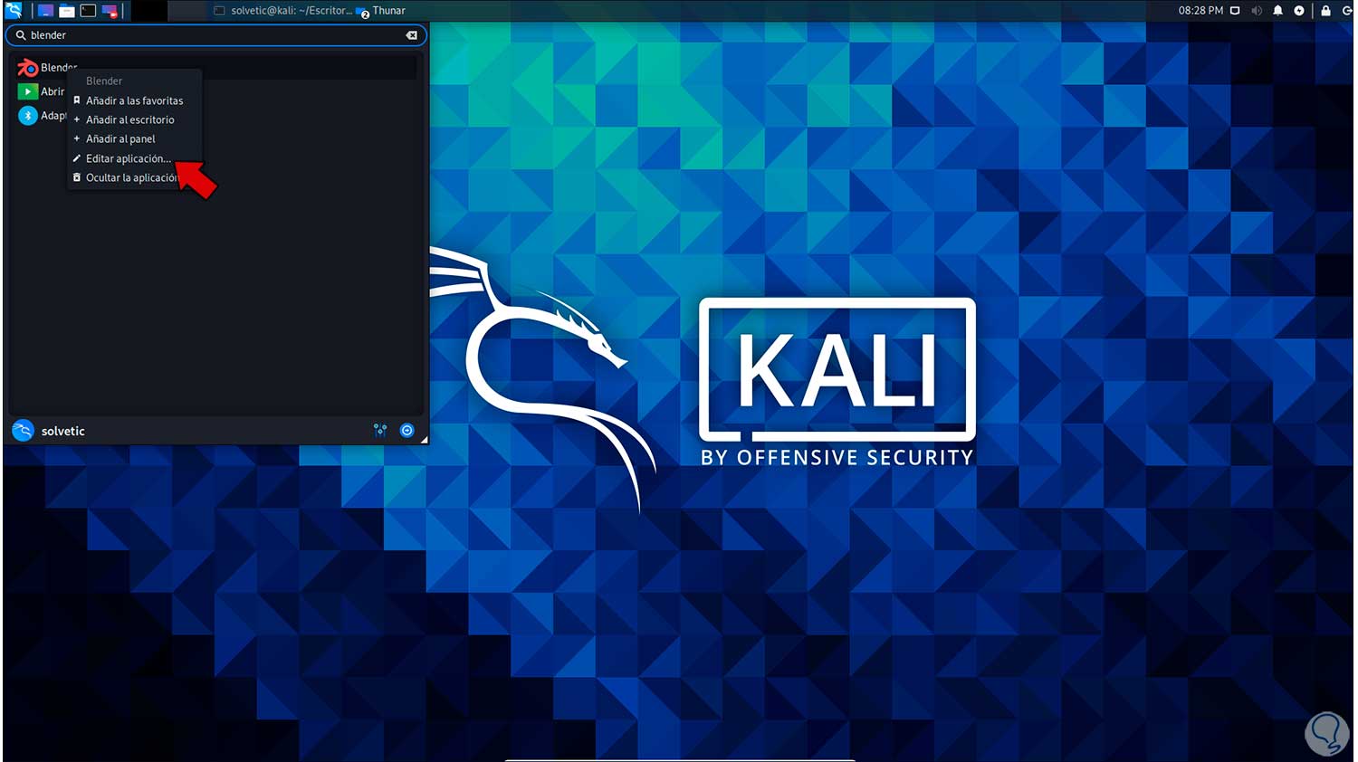This screenshot has width=1358, height=762.
Task: Select the Blender search result
Action: point(216,68)
